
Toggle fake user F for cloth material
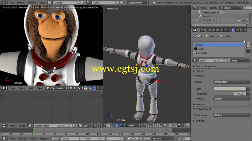point(219,60)
